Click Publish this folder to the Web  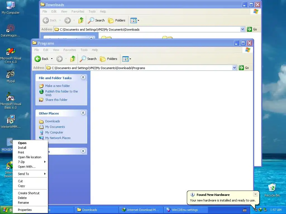pyautogui.click(x=61, y=93)
